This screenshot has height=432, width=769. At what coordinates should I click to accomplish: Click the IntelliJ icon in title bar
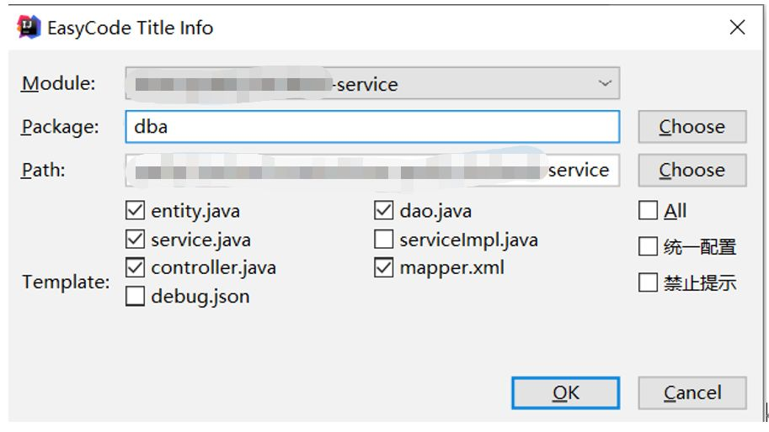(x=29, y=27)
